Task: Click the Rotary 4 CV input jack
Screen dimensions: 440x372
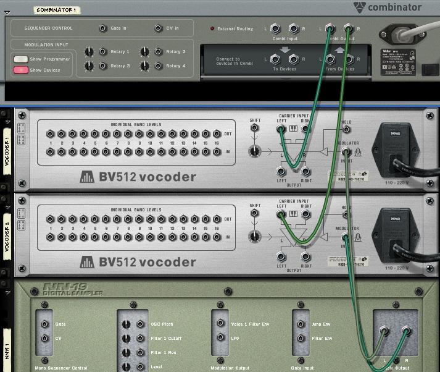Action: click(x=159, y=66)
